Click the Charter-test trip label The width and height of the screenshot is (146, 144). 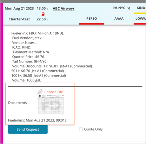pos(19,19)
